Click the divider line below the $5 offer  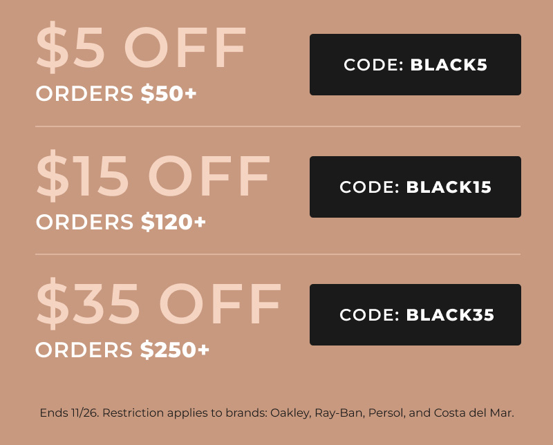pos(278,126)
